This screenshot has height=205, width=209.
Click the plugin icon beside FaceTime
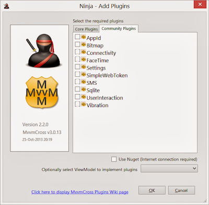(84, 59)
